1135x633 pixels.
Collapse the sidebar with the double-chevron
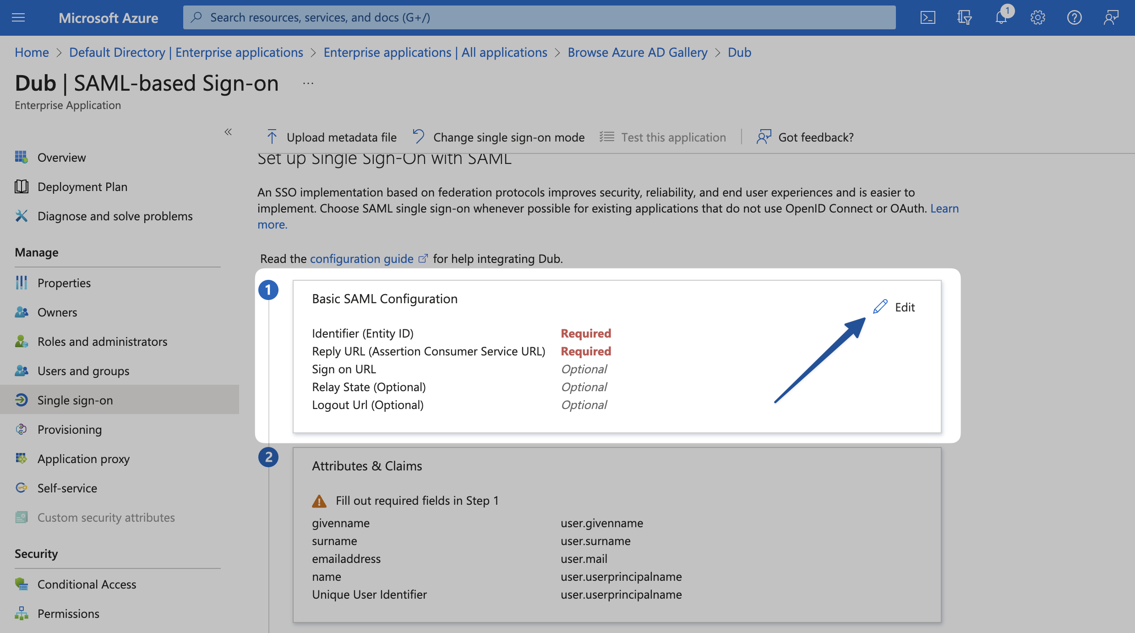click(228, 132)
